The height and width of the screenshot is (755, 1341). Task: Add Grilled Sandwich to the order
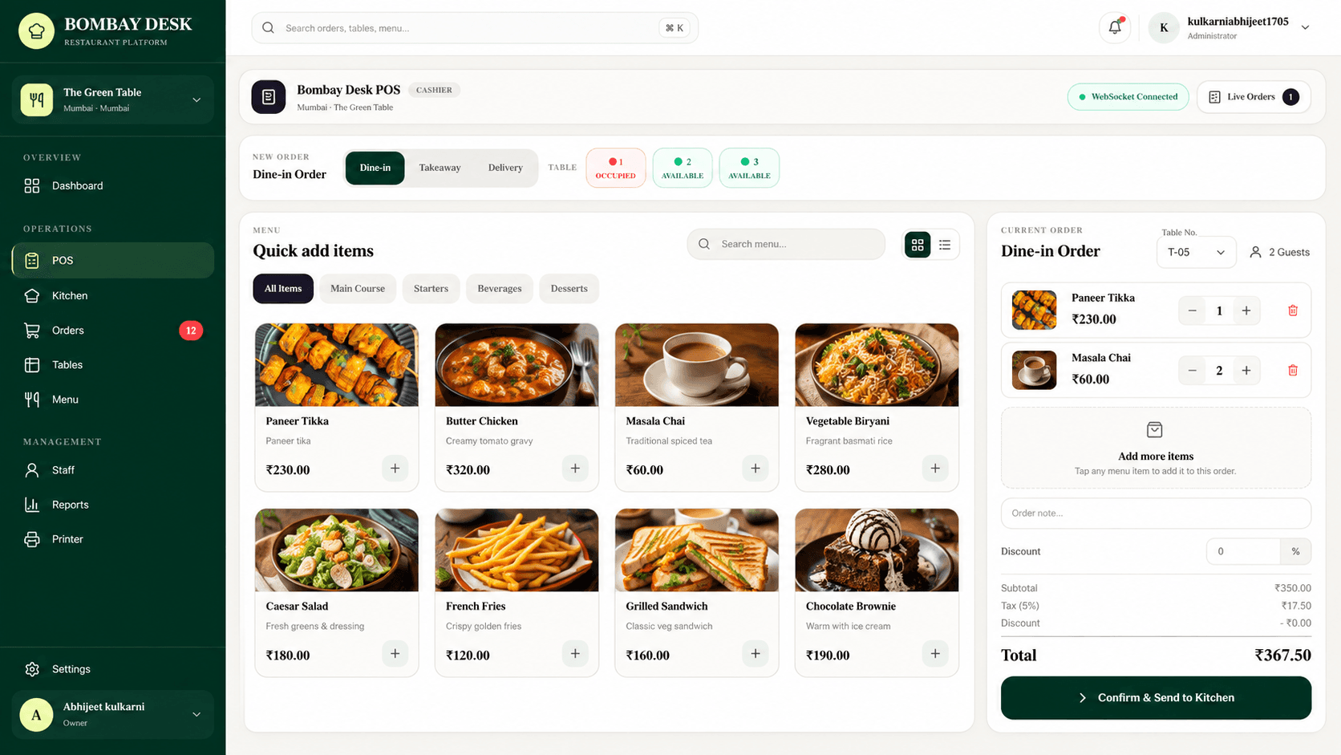(755, 654)
